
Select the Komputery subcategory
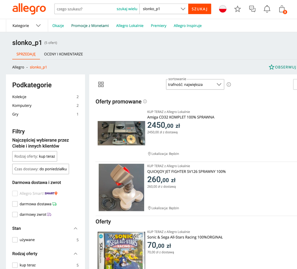[22, 106]
